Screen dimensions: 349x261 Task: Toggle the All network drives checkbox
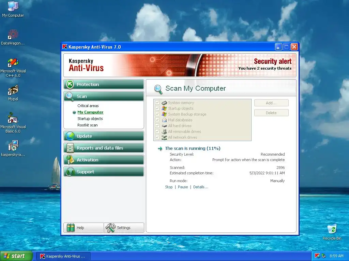[x=157, y=137]
